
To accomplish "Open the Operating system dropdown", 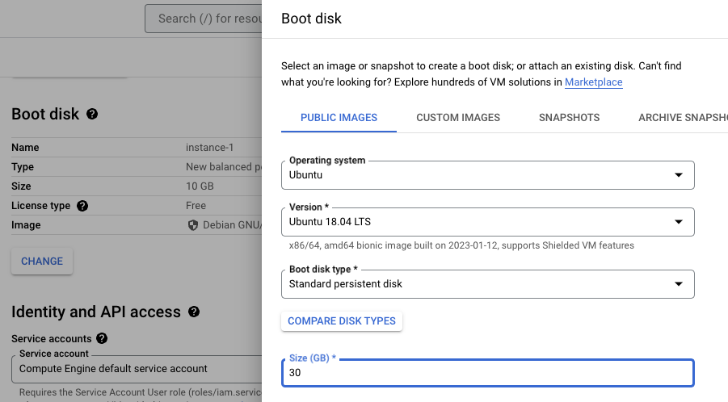I will point(487,175).
